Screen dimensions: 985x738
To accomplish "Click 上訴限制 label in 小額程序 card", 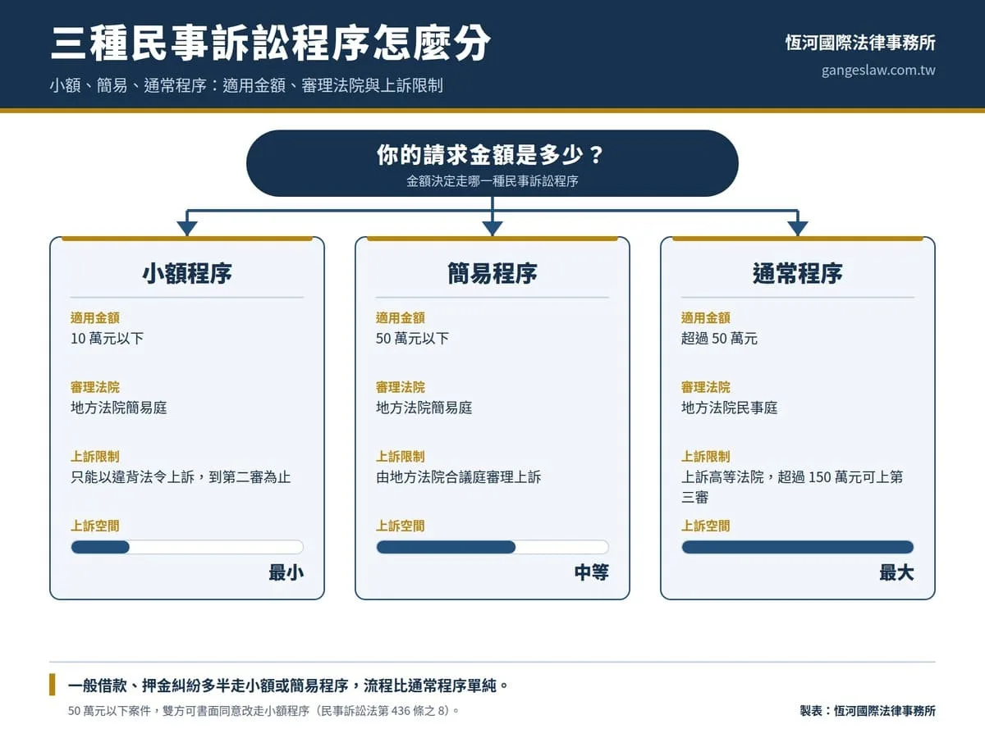I will 95,457.
